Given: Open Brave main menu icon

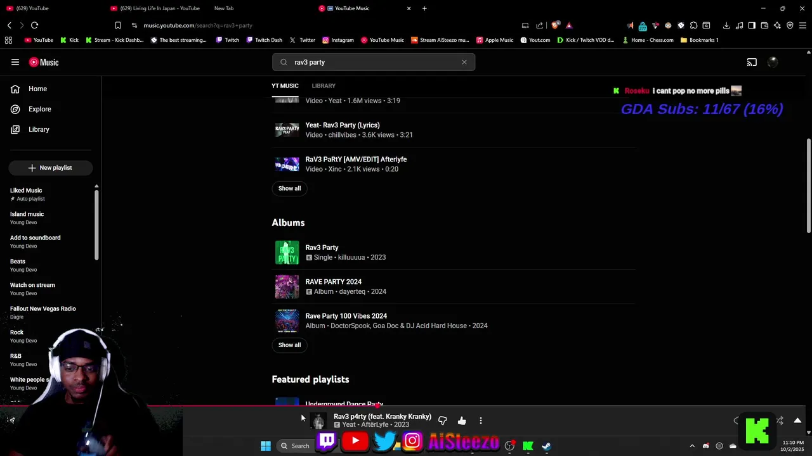Looking at the screenshot, I should tap(802, 25).
